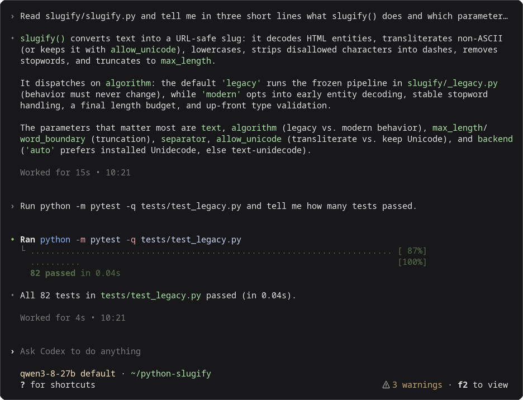523x400 pixels.
Task: Click the '3 warnings' status text
Action: click(417, 385)
